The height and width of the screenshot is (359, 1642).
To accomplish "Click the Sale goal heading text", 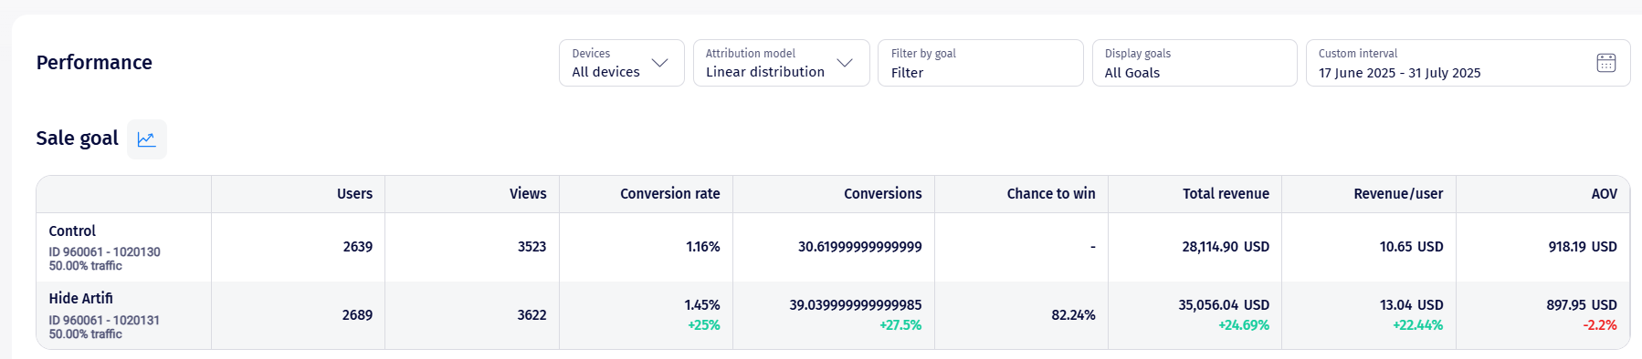I will [77, 138].
